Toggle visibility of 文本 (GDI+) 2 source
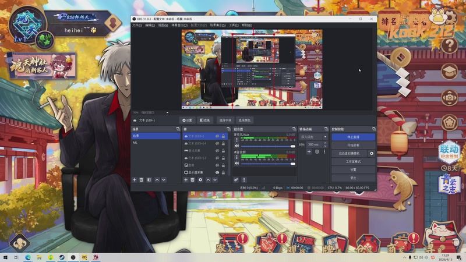The height and width of the screenshot is (262, 466). point(217,158)
